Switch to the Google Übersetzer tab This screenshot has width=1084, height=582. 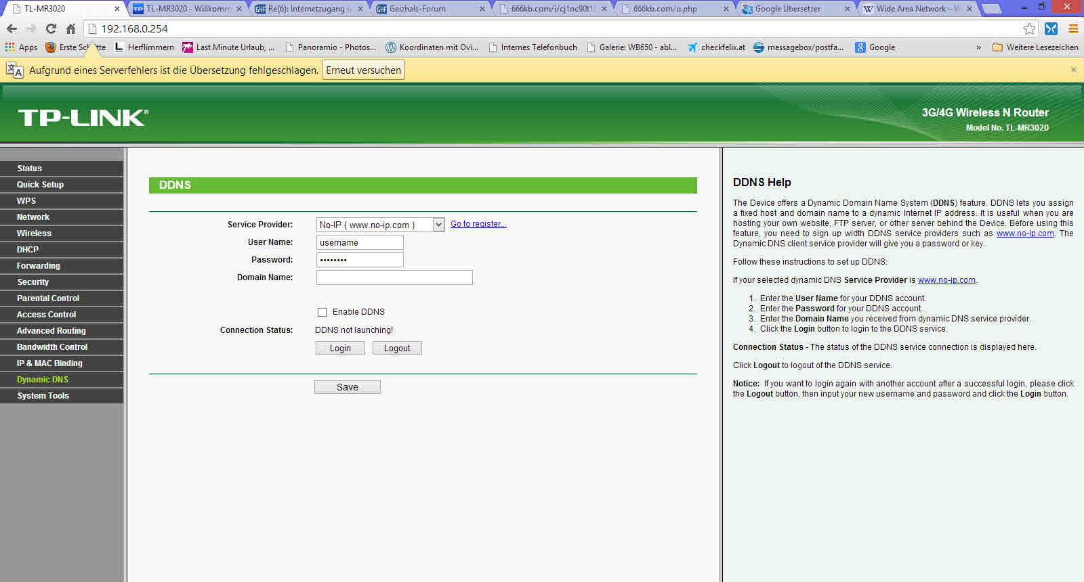click(x=797, y=9)
